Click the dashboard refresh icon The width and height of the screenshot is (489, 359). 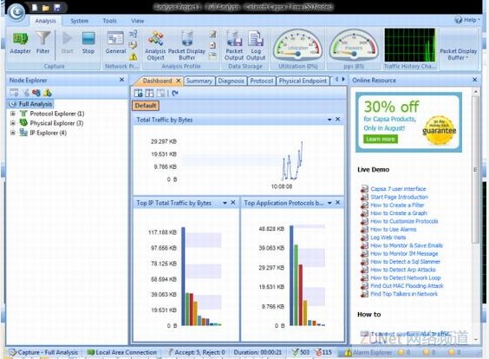[175, 93]
